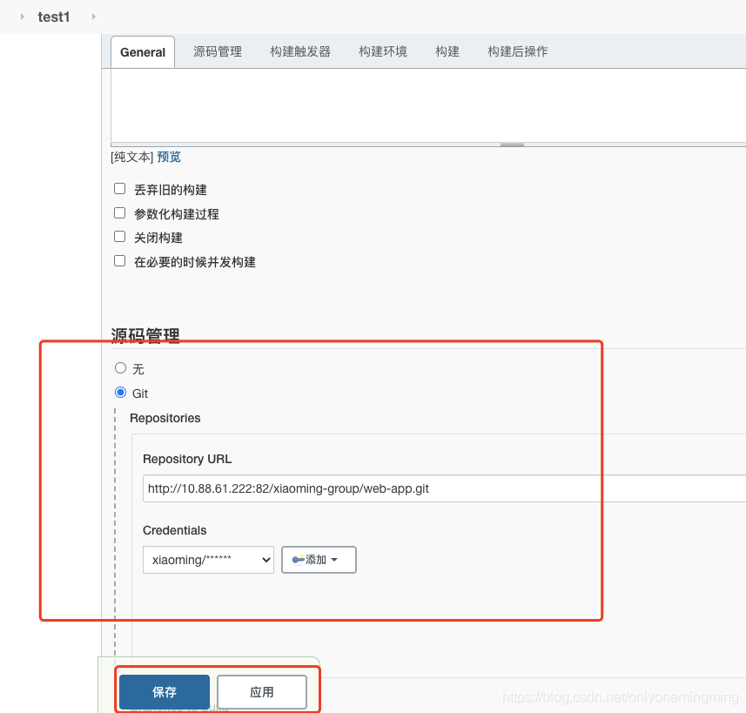Select the 无 radio button
Screen dimensions: 746x713
tap(120, 368)
